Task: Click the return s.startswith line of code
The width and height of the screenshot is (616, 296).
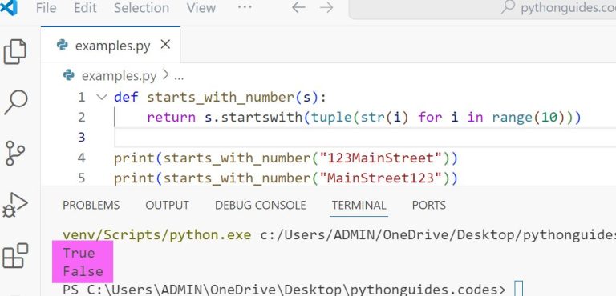Action: pos(363,118)
